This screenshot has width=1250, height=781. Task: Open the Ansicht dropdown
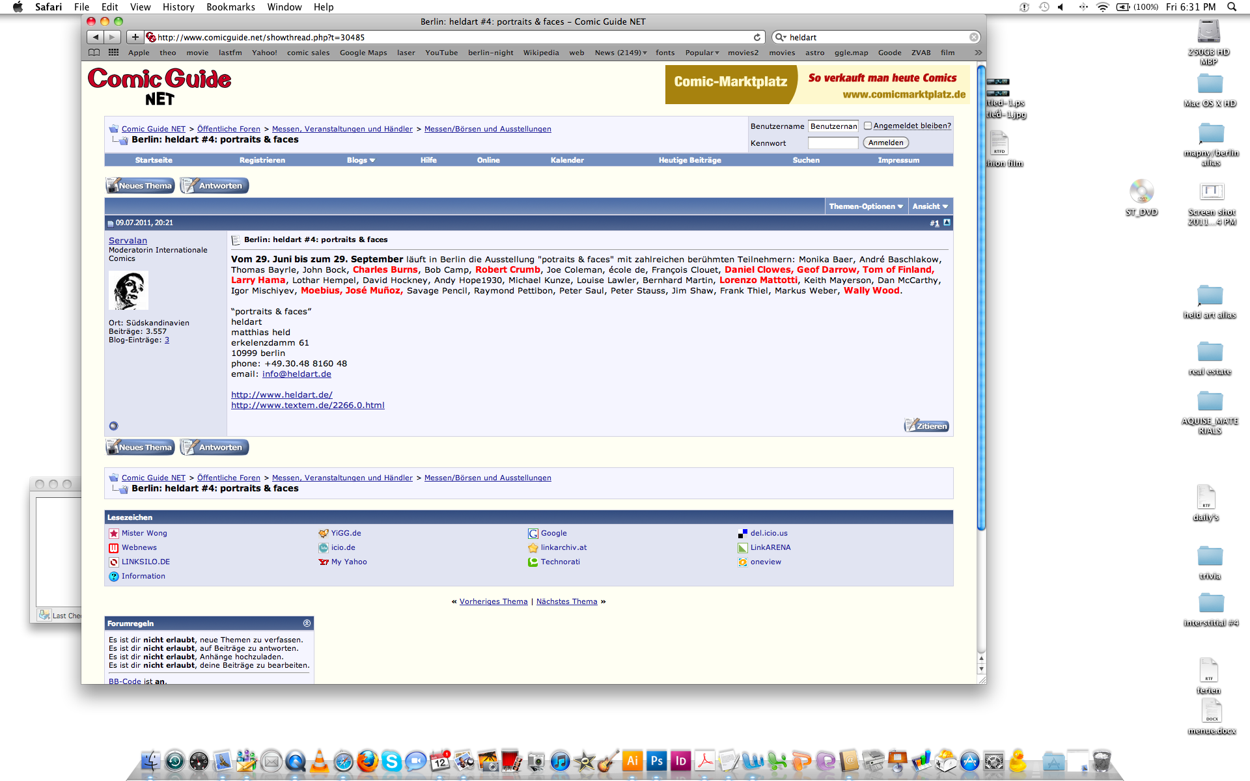coord(930,206)
